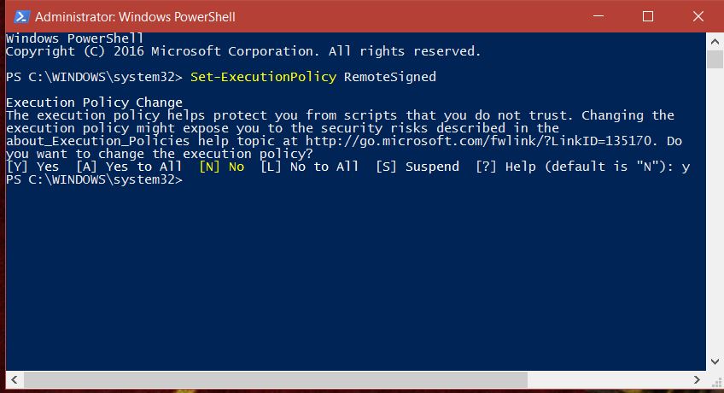Image resolution: width=724 pixels, height=393 pixels.
Task: Click the '[S] Suspend' option
Action: [x=417, y=167]
